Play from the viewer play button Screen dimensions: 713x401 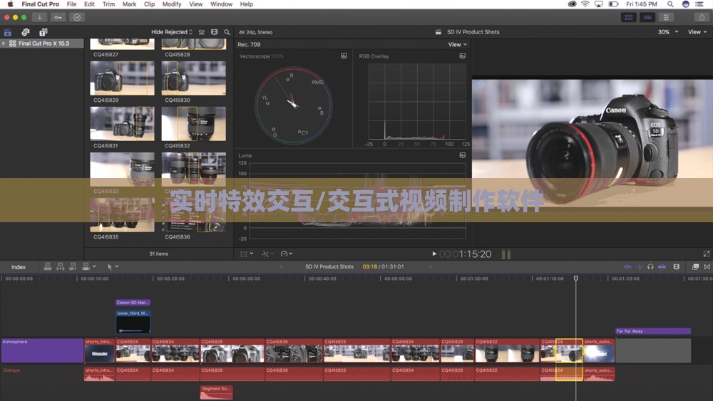coord(434,254)
